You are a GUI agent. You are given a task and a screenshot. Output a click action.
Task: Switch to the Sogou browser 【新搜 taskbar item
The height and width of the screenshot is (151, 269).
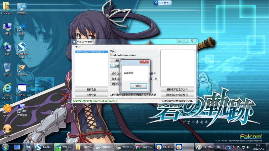[43, 147]
